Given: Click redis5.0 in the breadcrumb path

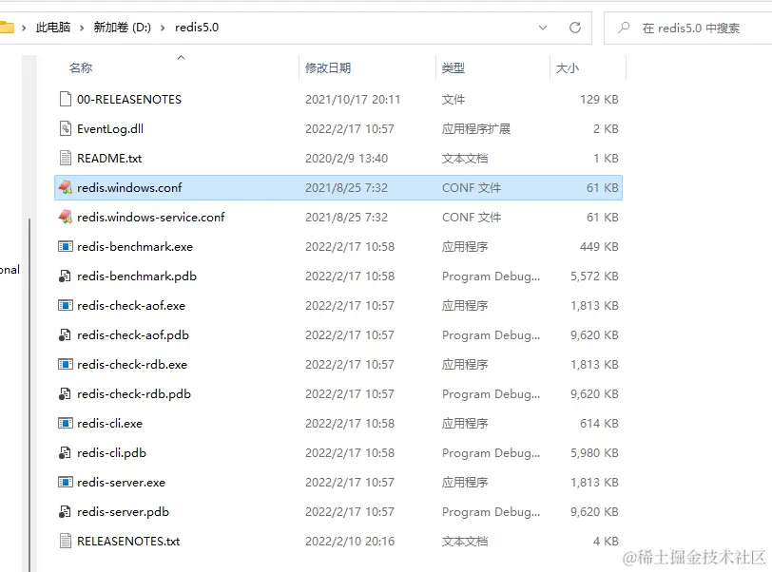Looking at the screenshot, I should pyautogui.click(x=197, y=27).
